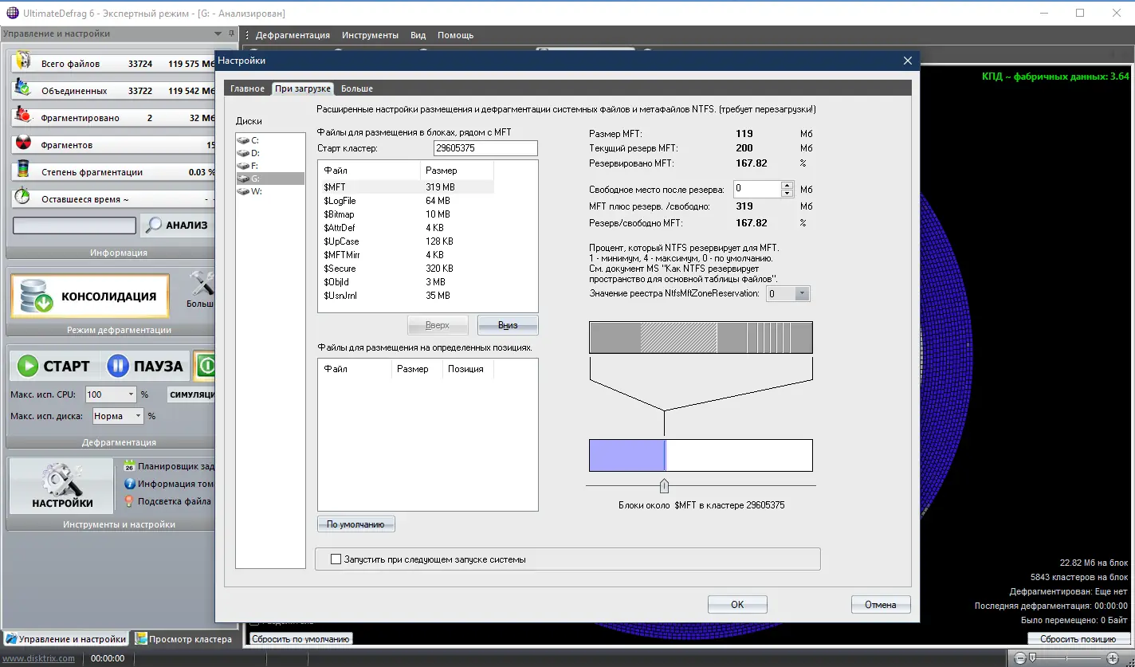Switch to the Главное tab
The width and height of the screenshot is (1135, 667).
(x=247, y=88)
